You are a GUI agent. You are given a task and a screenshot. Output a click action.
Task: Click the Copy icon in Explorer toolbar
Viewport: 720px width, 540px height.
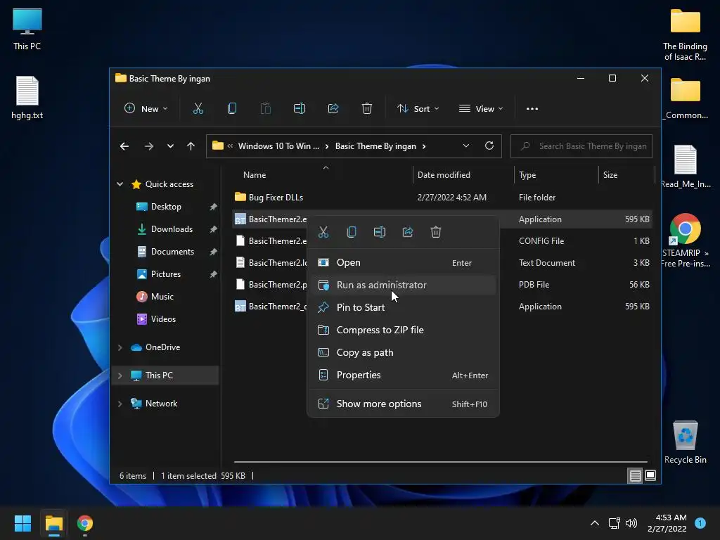tap(232, 109)
